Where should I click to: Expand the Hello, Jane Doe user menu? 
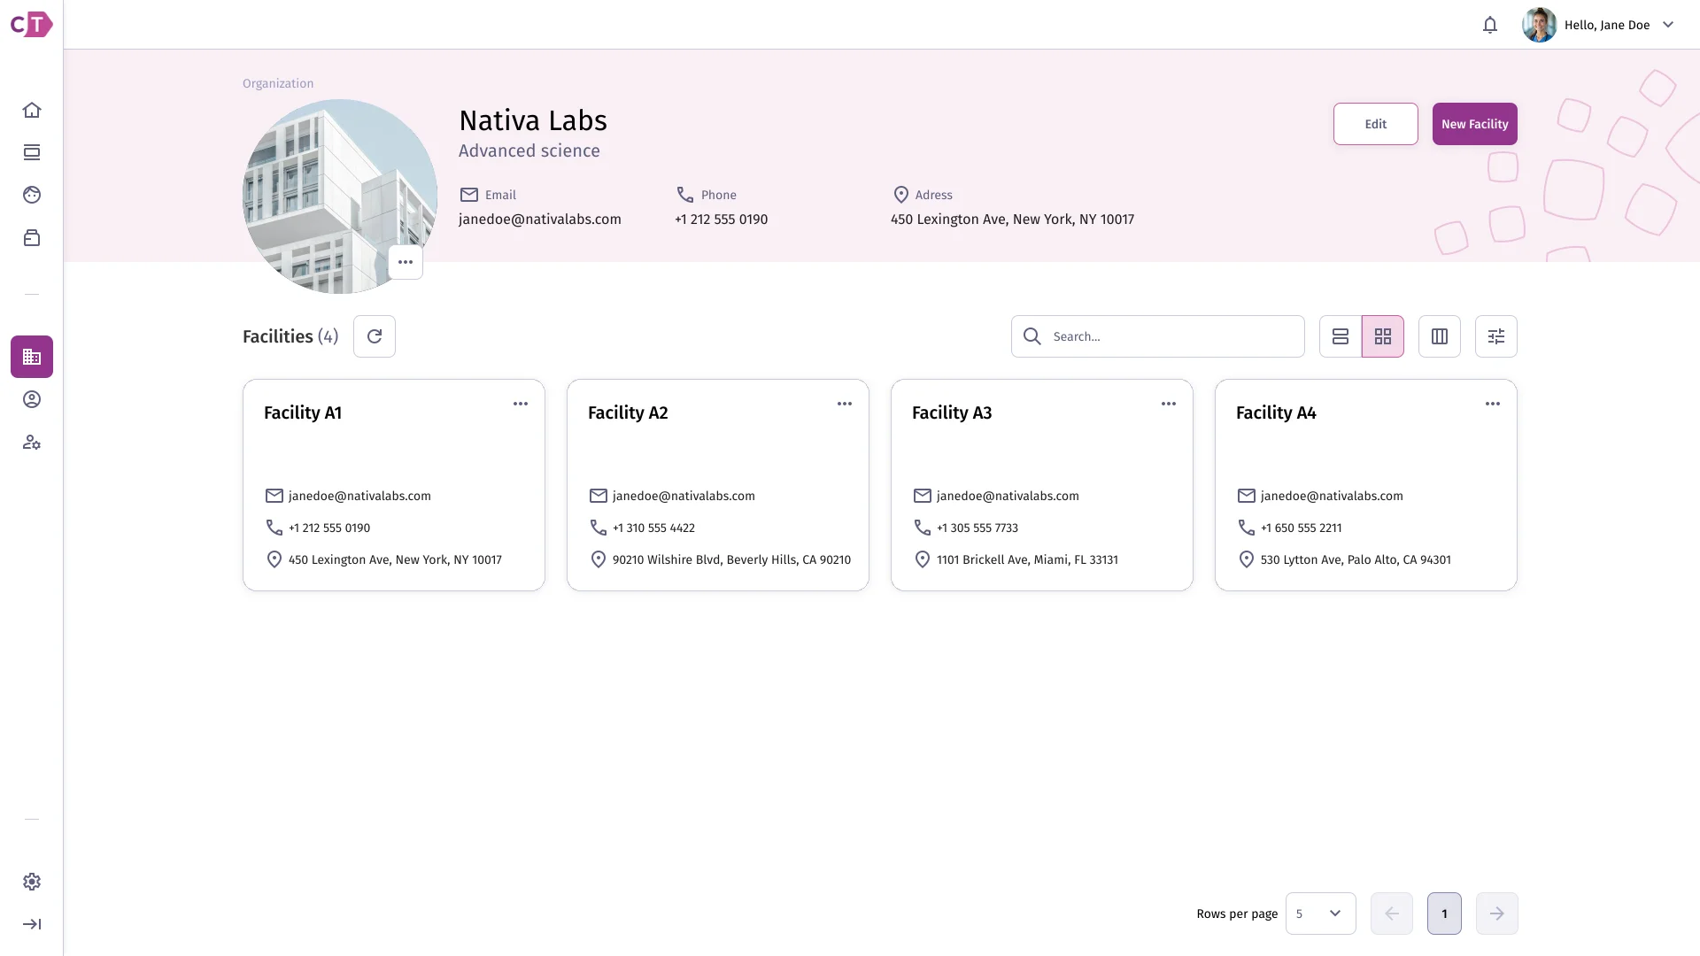click(x=1668, y=25)
